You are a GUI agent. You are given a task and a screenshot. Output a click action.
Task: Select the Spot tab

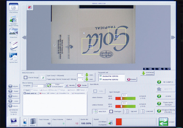[x=26, y=90]
